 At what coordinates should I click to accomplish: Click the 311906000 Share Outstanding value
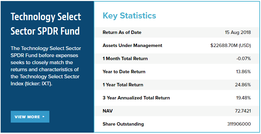tap(239, 124)
